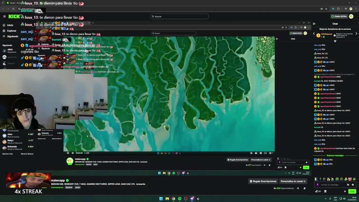Viewport: 359px width, 202px height.
Task: Open Explorar in the sidebar
Action: (x=10, y=31)
